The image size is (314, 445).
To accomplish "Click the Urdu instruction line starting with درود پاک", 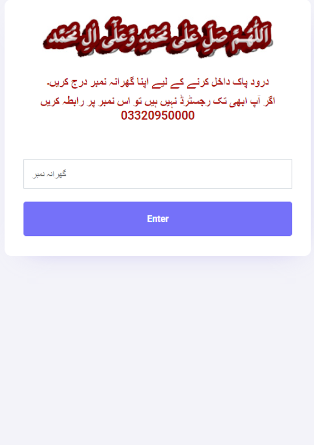I will pyautogui.click(x=157, y=82).
